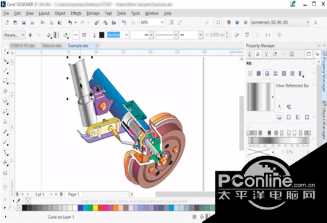Image resolution: width=327 pixels, height=223 pixels.
Task: Click the gray gradient color band
Action: 279,140
